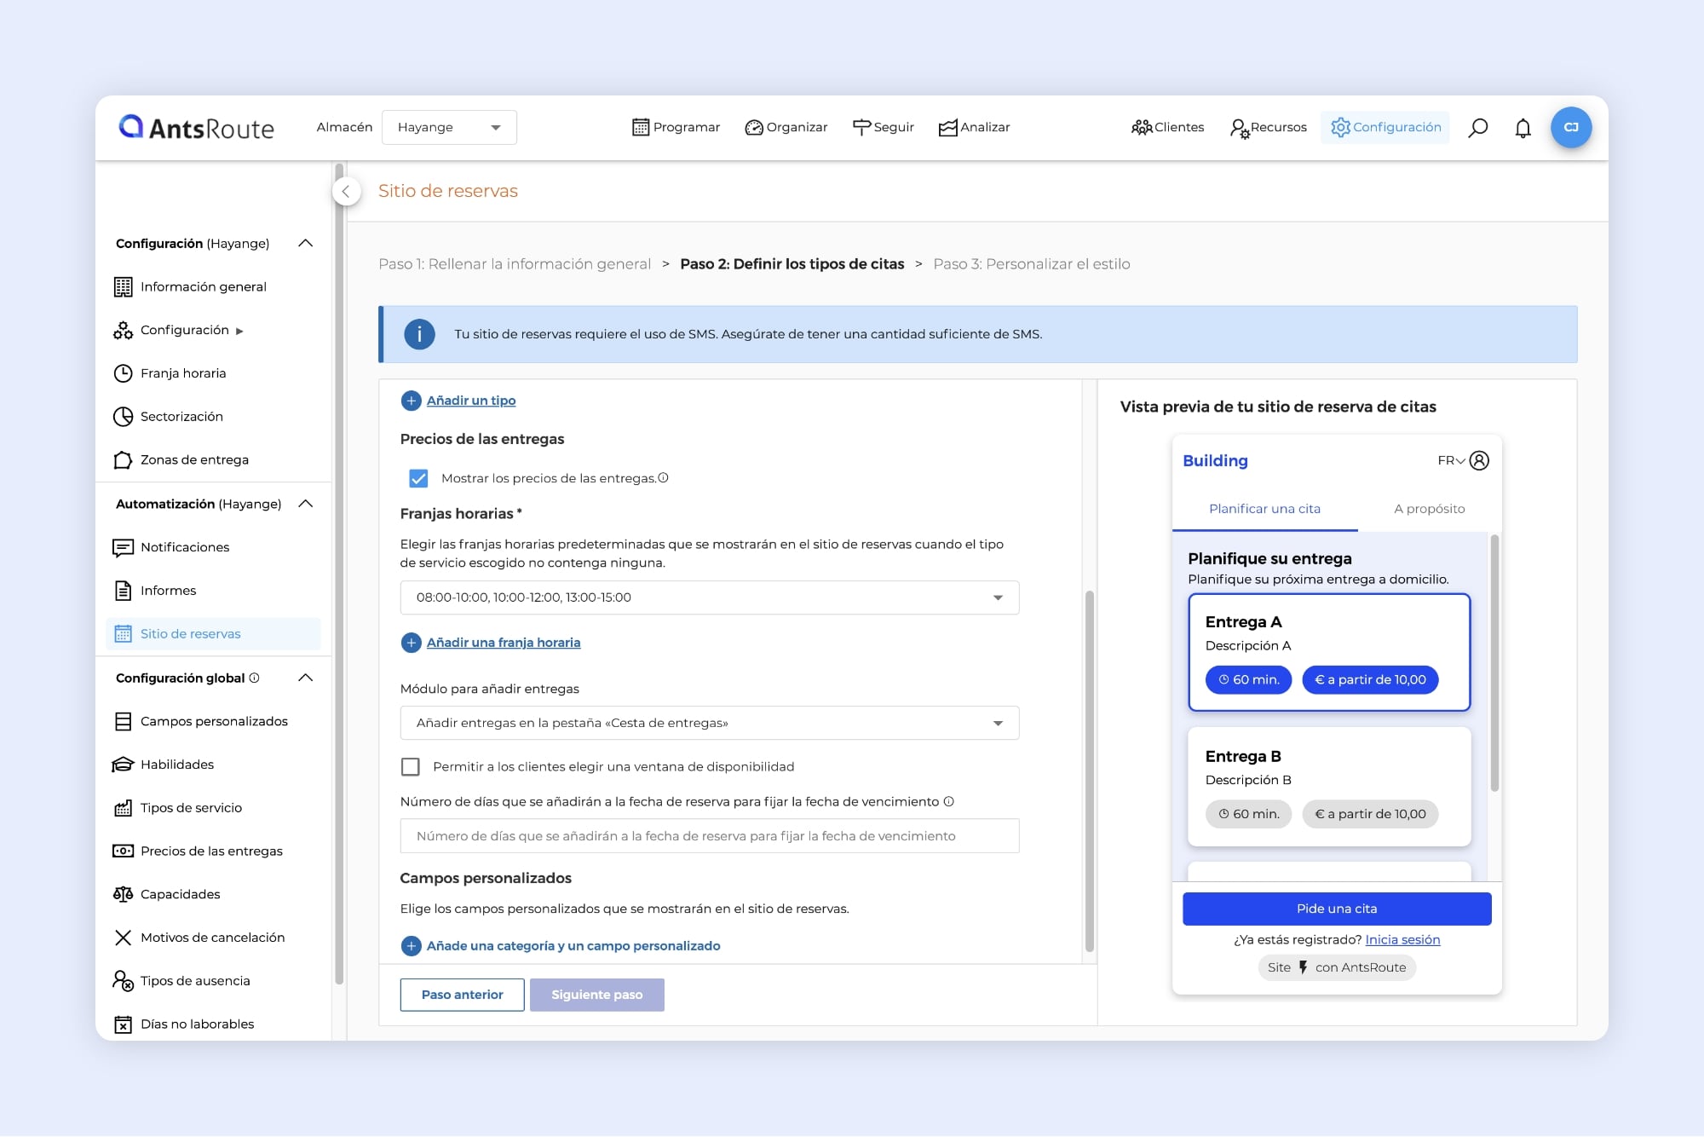
Task: Click the user profile icon in preview
Action: 1480,460
